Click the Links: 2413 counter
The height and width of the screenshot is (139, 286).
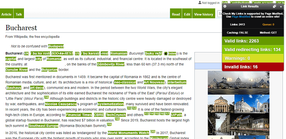pos(237,24)
